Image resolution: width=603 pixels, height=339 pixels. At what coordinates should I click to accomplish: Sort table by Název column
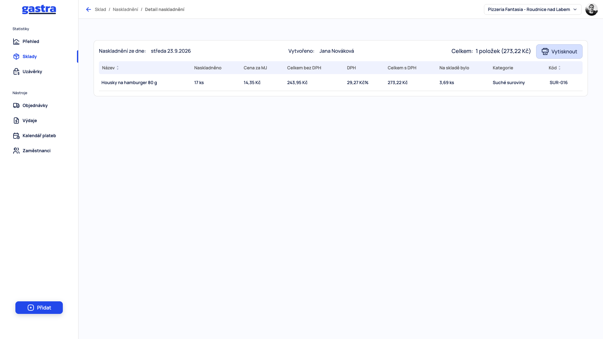(110, 68)
